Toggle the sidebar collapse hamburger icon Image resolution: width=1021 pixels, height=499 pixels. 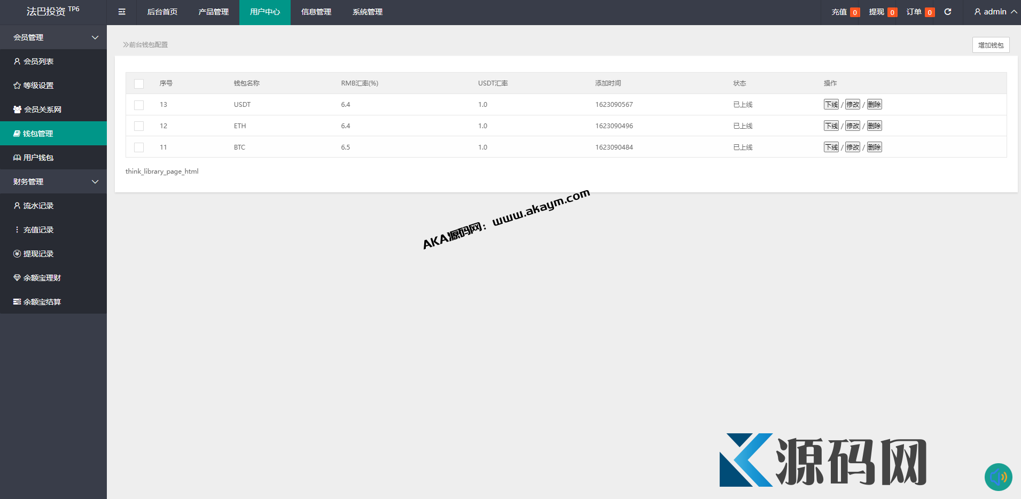122,12
